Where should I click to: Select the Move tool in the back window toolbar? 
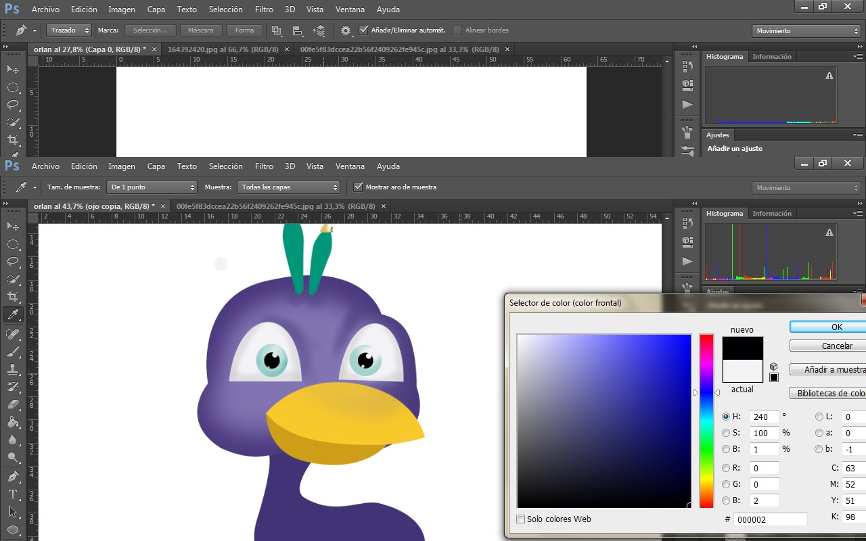13,69
